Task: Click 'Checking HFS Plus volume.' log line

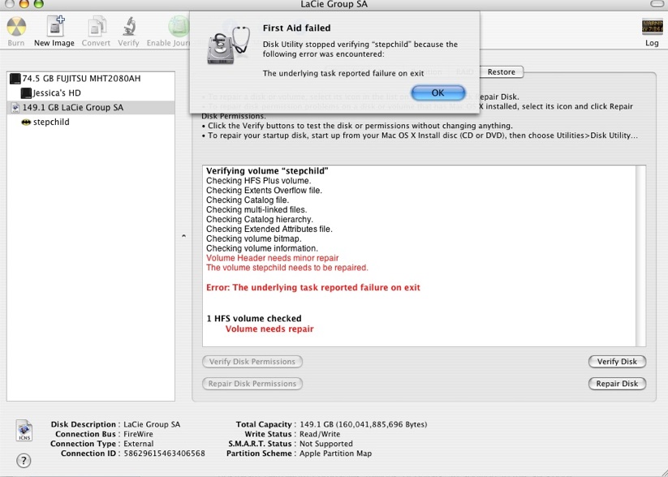Action: click(x=259, y=181)
